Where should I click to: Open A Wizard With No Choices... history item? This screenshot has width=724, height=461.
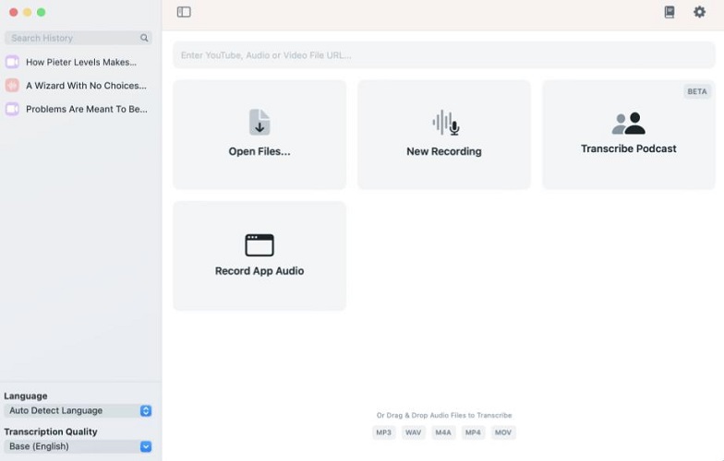[x=78, y=85]
